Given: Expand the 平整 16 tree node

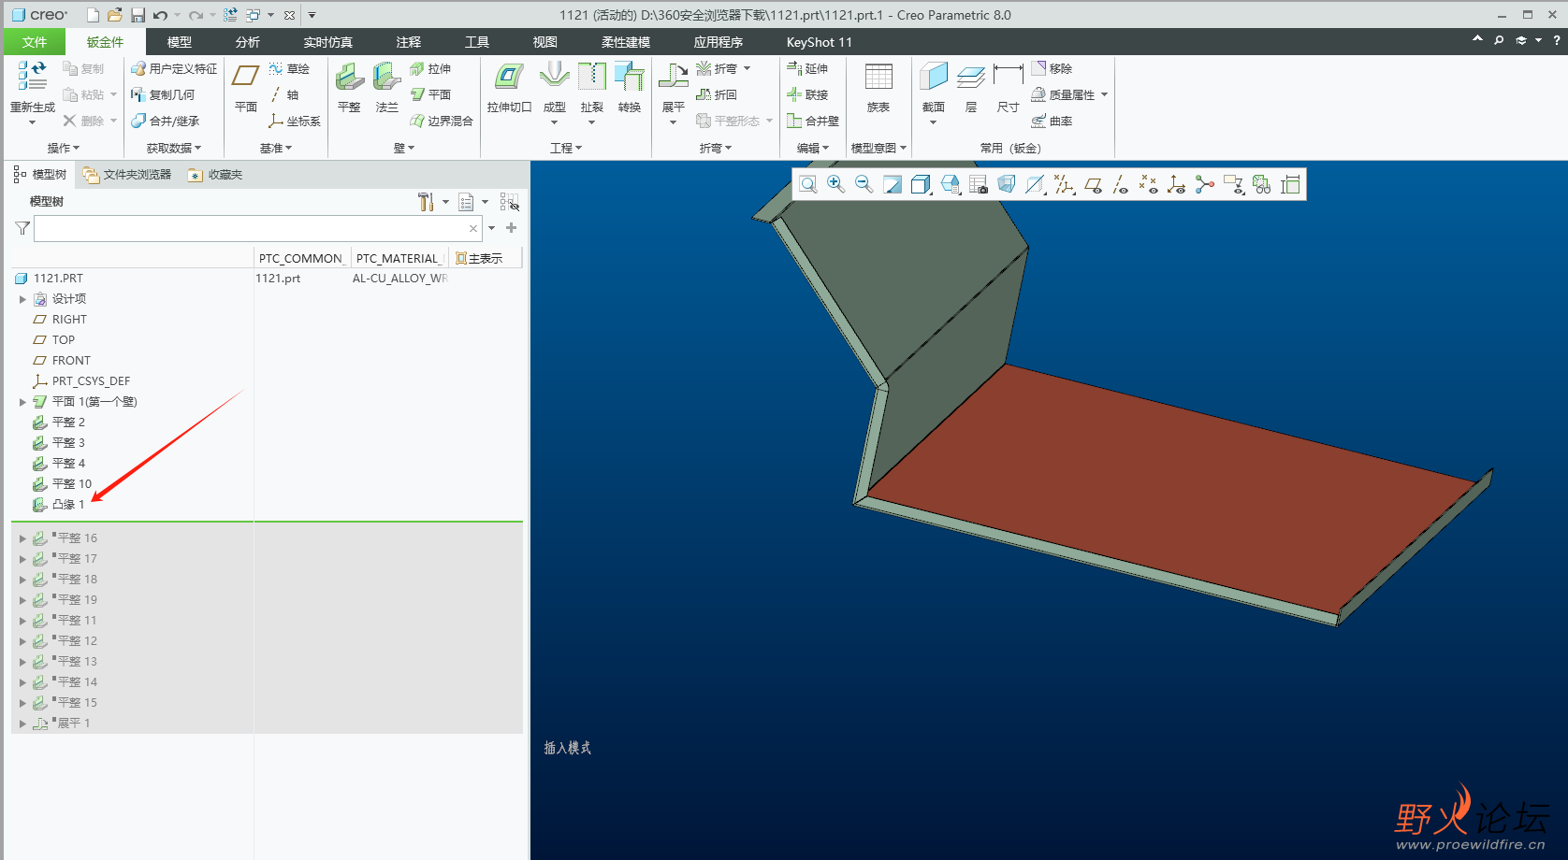Looking at the screenshot, I should pyautogui.click(x=22, y=538).
